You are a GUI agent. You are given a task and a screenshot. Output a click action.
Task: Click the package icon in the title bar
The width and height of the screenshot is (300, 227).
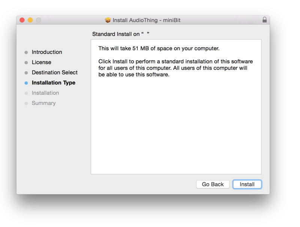pos(108,20)
